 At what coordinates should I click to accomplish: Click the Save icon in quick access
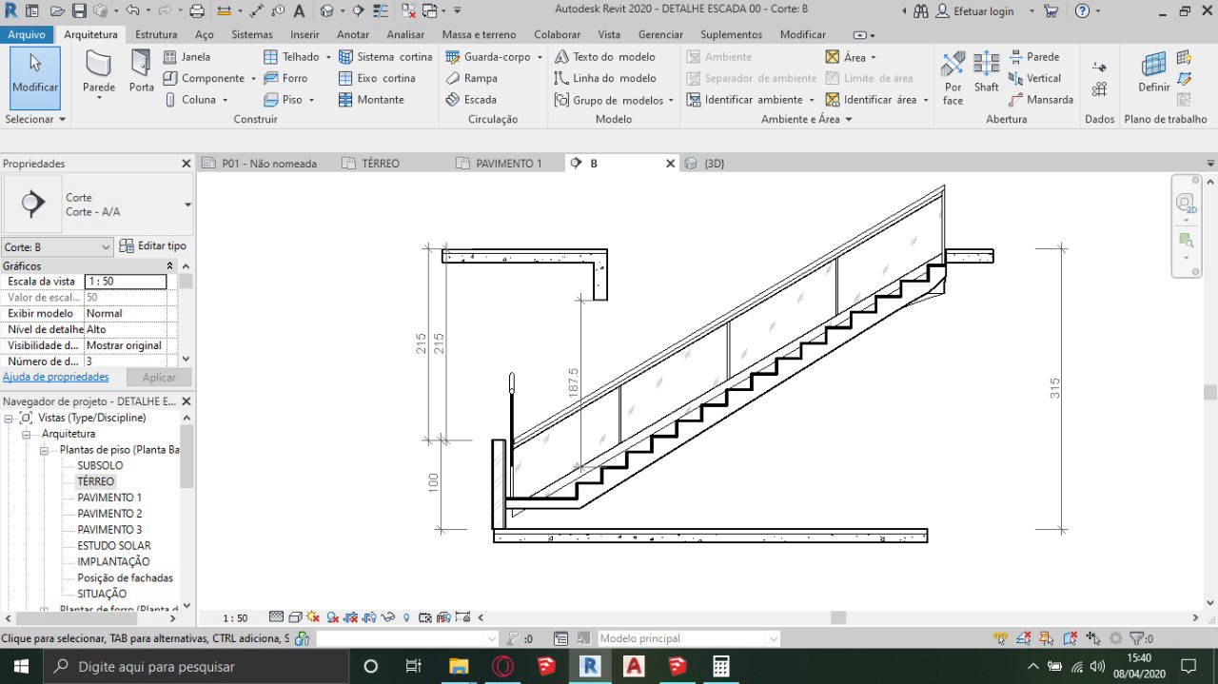click(79, 11)
